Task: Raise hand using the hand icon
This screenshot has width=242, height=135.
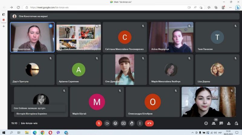Action: coord(132,123)
